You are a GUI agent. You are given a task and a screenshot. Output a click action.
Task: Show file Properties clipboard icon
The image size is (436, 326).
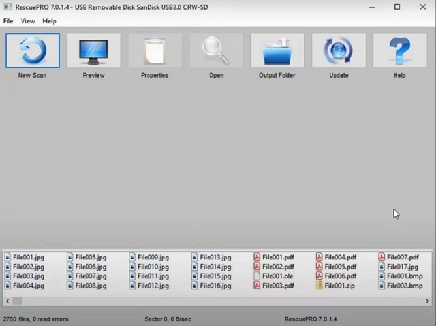click(x=155, y=50)
